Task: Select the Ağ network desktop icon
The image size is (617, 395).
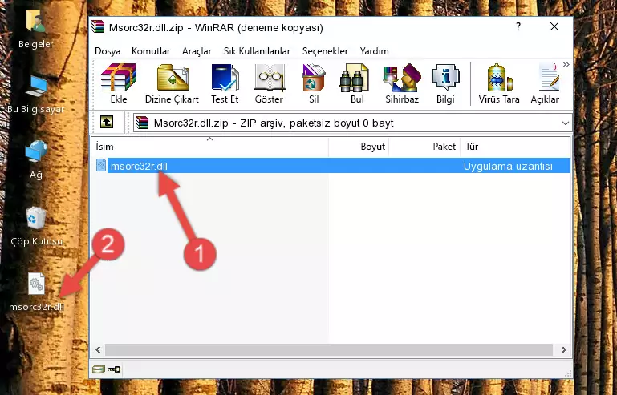Action: tap(36, 160)
